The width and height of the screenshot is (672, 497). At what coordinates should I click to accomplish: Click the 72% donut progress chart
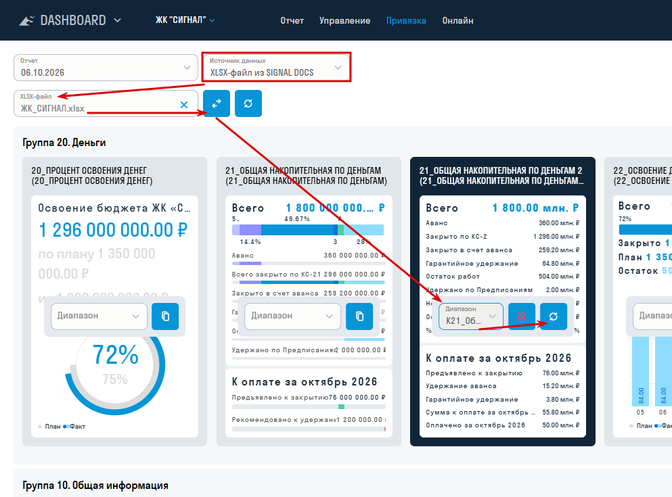115,365
